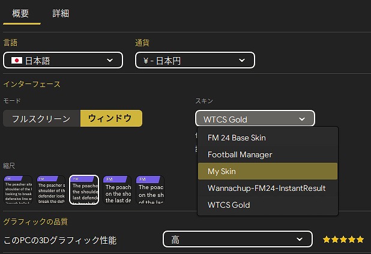Select WTCS Gold in the dropdown list
This screenshot has width=371, height=254.
point(229,205)
